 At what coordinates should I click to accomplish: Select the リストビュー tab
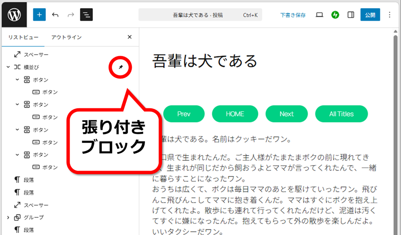(23, 37)
